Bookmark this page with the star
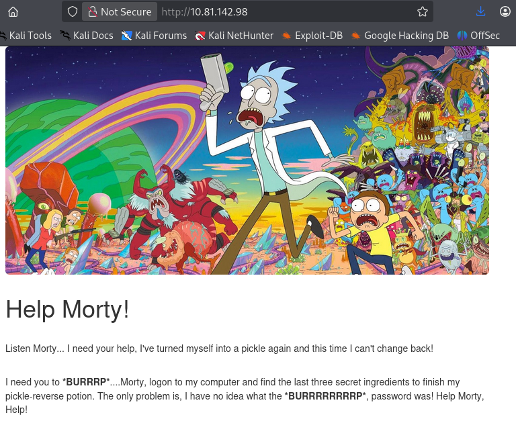Viewport: 516px width, 421px height. pyautogui.click(x=423, y=12)
